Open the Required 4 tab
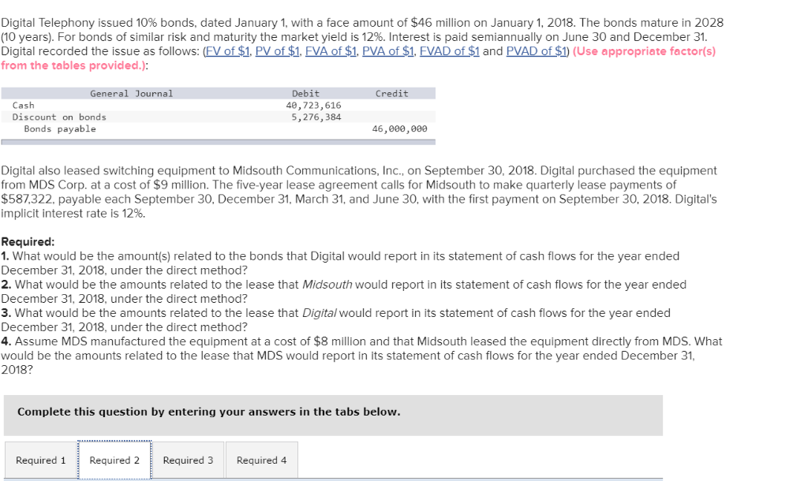The width and height of the screenshot is (808, 481). (x=261, y=460)
